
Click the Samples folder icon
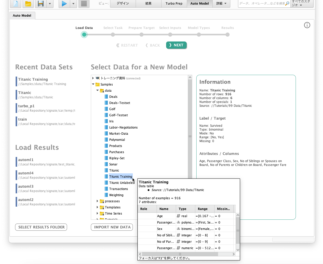coord(98,84)
